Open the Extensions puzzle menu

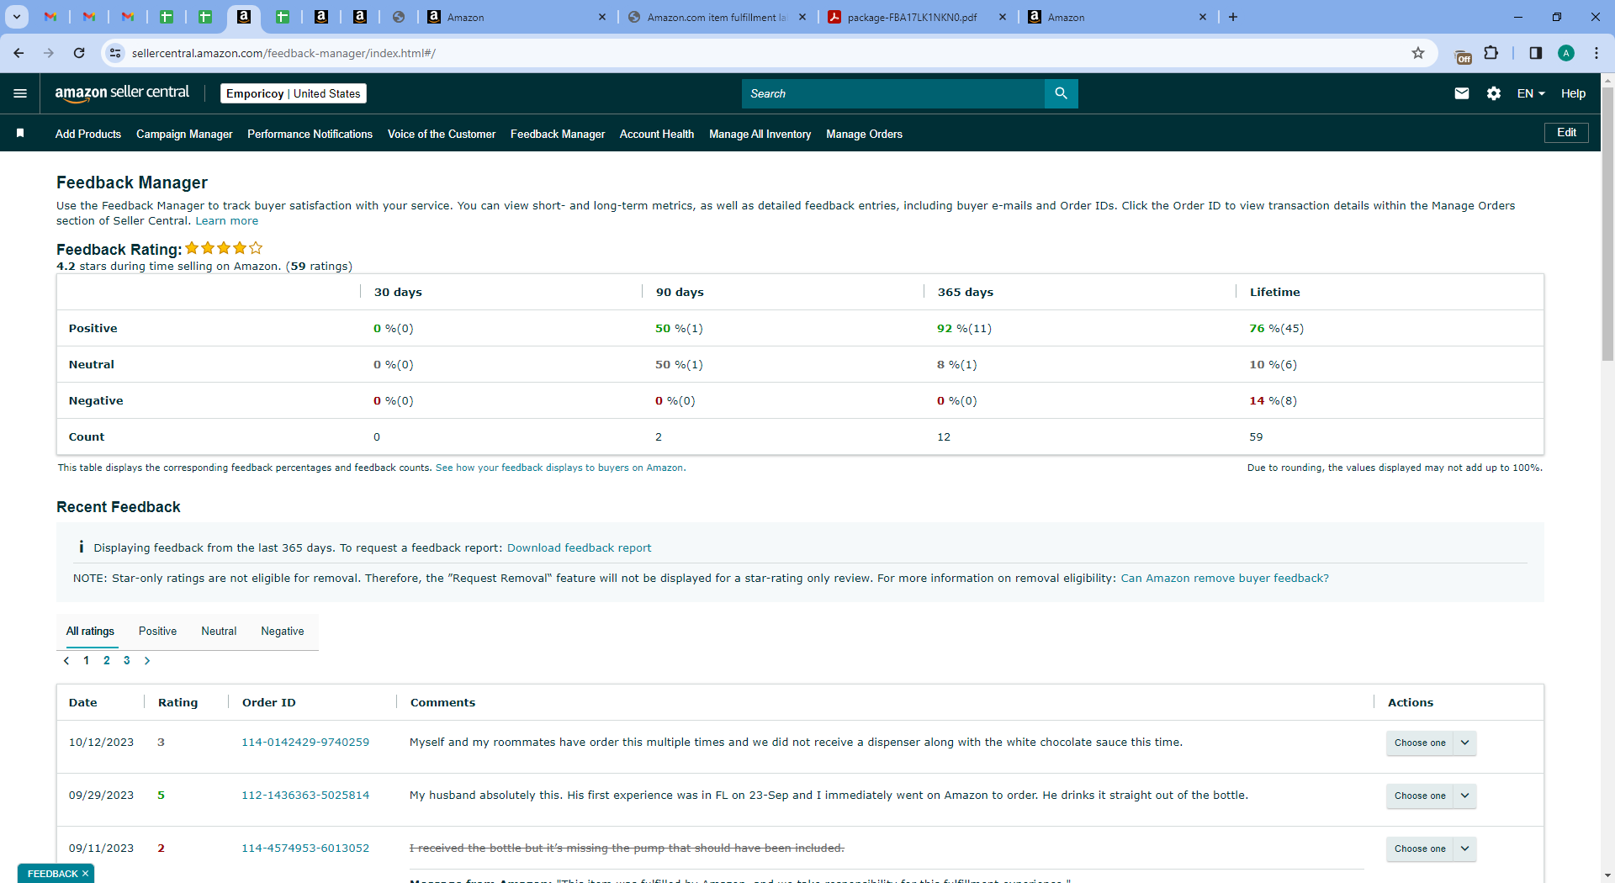tap(1491, 53)
